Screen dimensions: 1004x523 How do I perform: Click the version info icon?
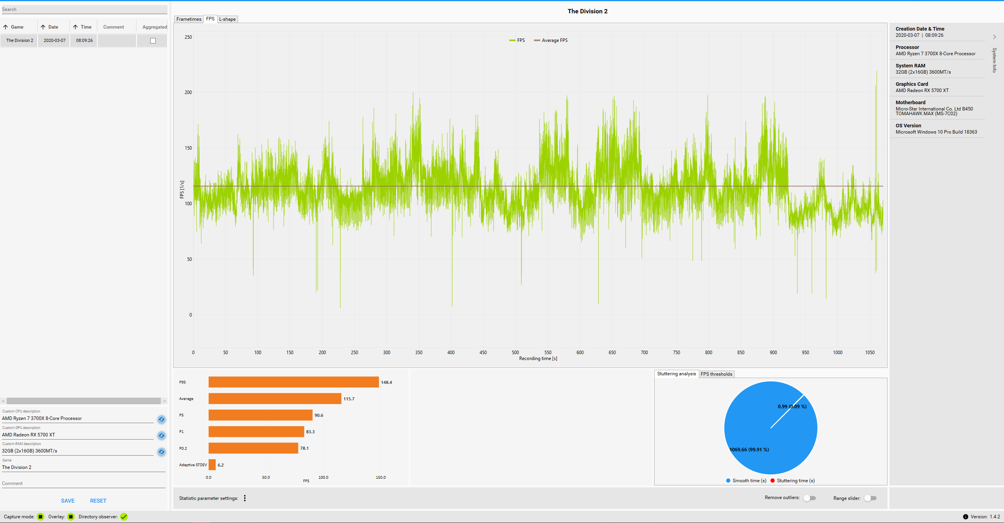coord(965,516)
